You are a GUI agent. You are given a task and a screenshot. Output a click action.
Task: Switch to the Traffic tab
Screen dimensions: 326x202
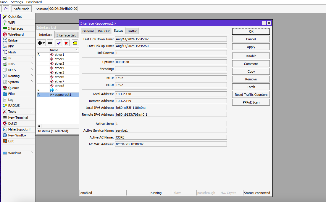point(132,31)
